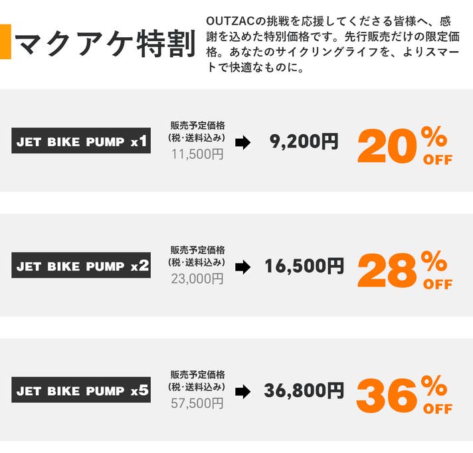The image size is (473, 453).
Task: Select the JET BIKE PUMP x5 label
Action: point(81,391)
